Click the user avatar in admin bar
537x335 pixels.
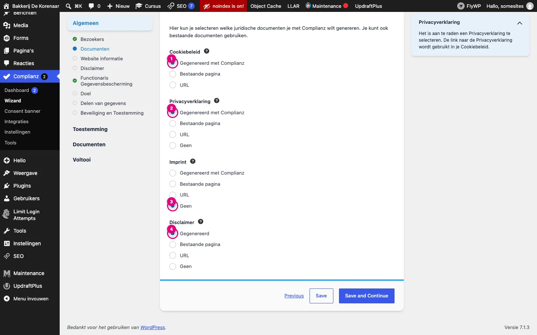tap(530, 6)
